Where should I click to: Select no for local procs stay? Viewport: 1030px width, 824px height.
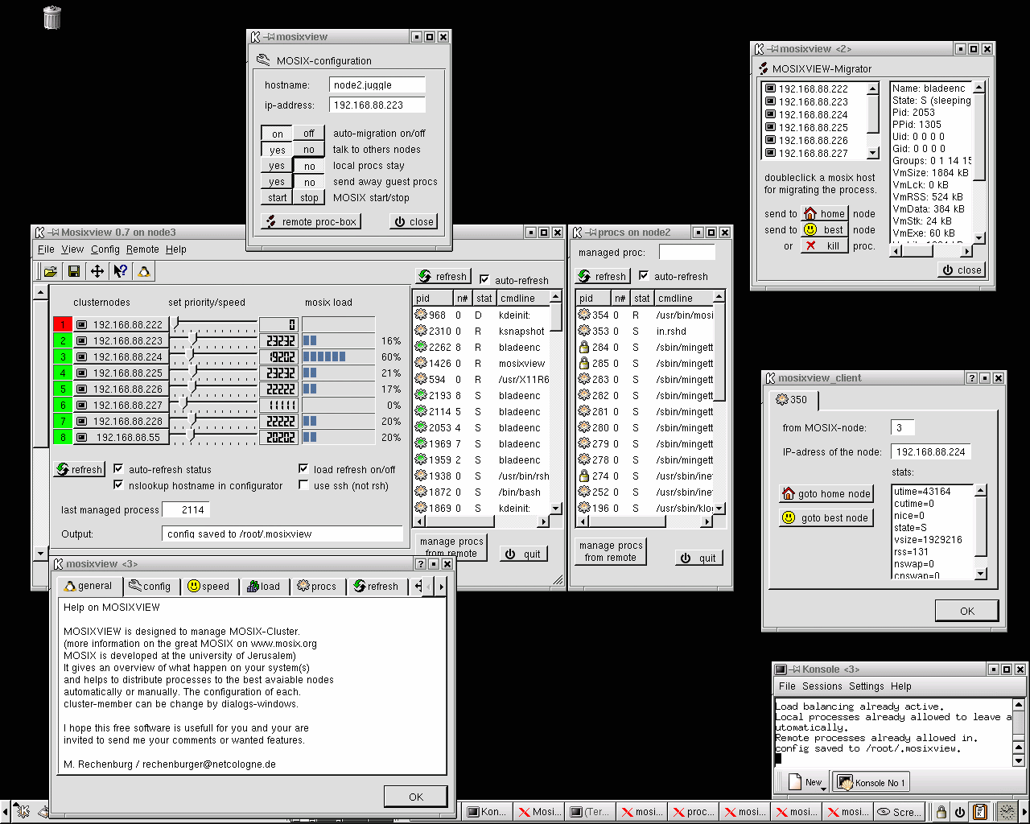coord(309,166)
